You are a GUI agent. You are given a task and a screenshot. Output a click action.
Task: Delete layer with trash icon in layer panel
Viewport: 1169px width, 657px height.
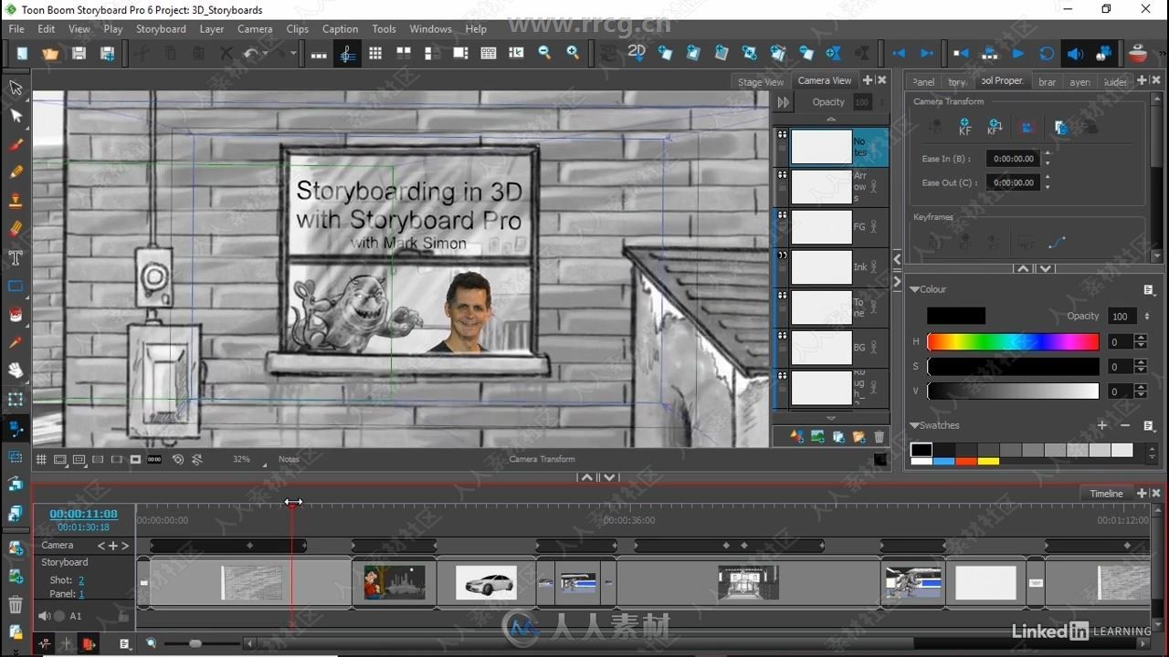879,437
